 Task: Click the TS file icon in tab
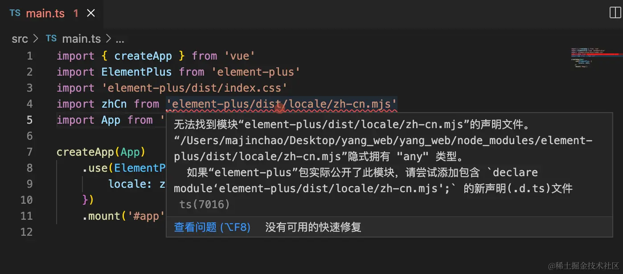[x=15, y=13]
